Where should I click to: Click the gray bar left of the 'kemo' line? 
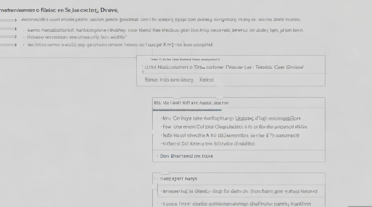tap(8, 29)
